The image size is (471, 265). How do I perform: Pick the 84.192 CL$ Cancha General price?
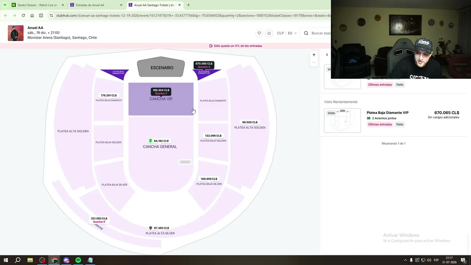click(159, 141)
